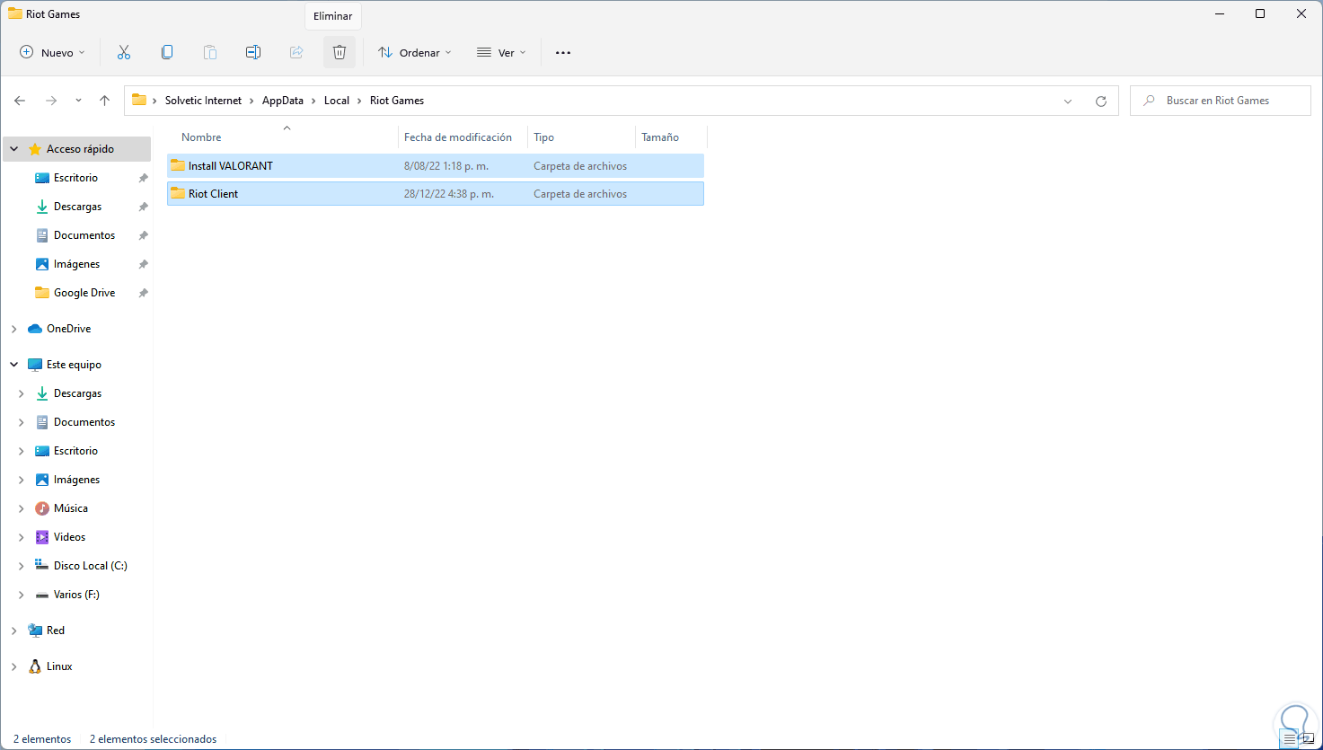The width and height of the screenshot is (1323, 750).
Task: Open Escritorio in quick access
Action: pos(76,178)
